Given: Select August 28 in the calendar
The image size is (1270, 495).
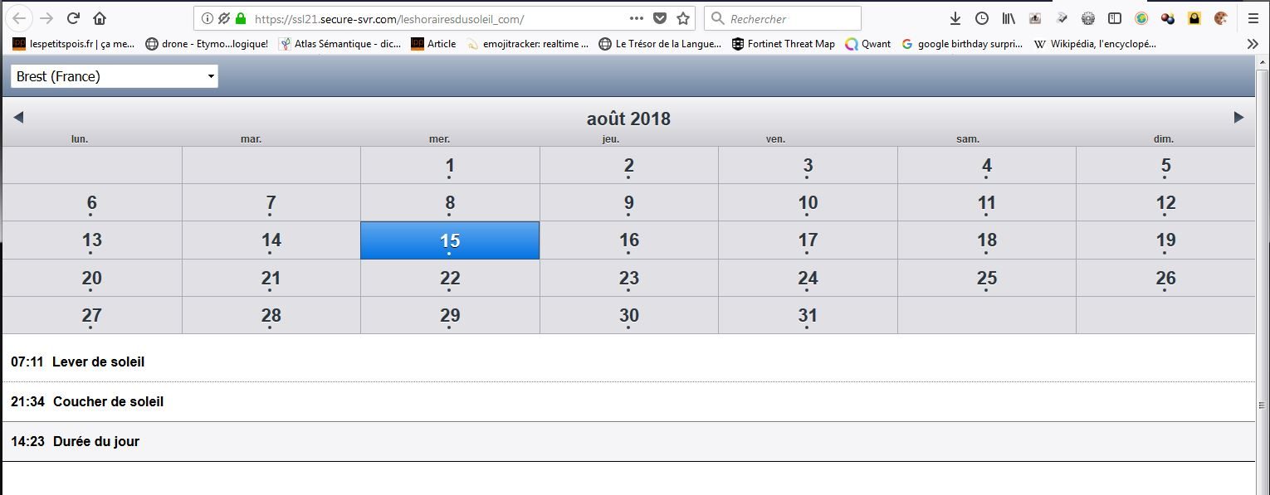Looking at the screenshot, I should pos(271,315).
